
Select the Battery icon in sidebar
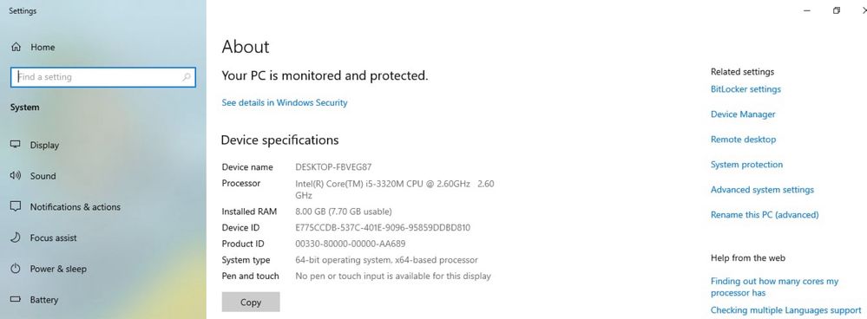[x=16, y=300]
